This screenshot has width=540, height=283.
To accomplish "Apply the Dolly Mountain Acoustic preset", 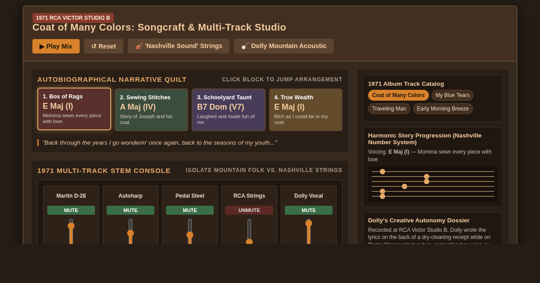I will (284, 46).
